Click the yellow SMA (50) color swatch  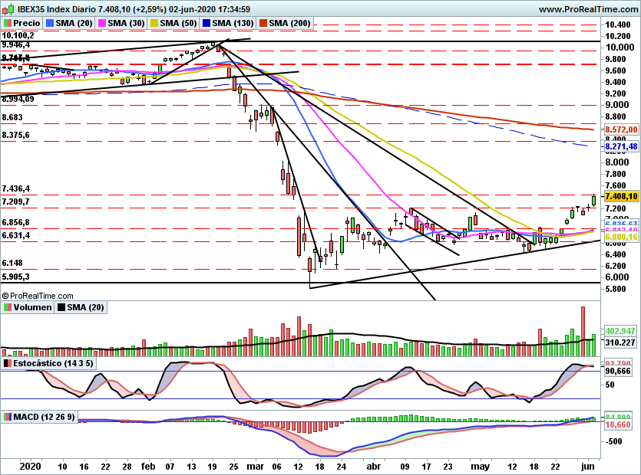coord(154,23)
